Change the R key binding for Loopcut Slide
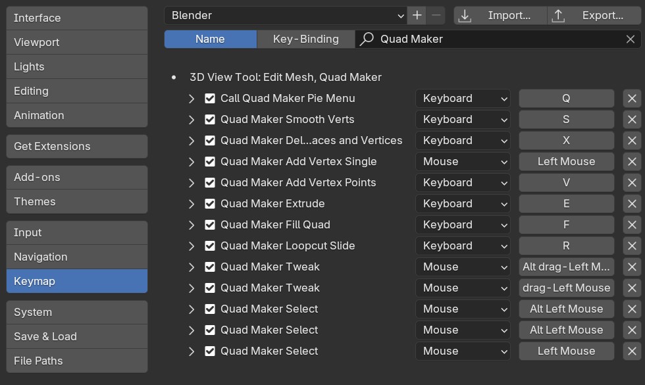Image resolution: width=645 pixels, height=385 pixels. [x=567, y=245]
